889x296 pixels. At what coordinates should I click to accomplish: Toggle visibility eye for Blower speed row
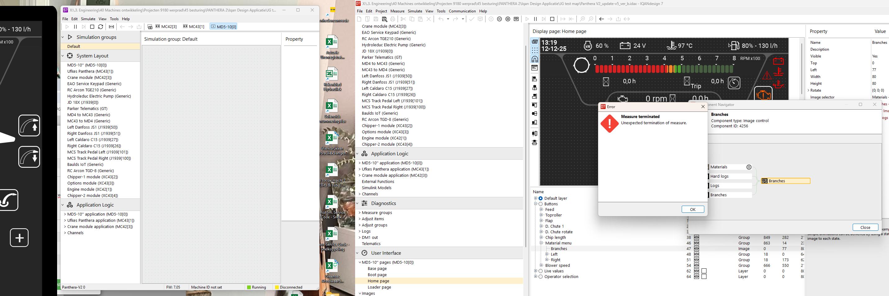point(697,266)
